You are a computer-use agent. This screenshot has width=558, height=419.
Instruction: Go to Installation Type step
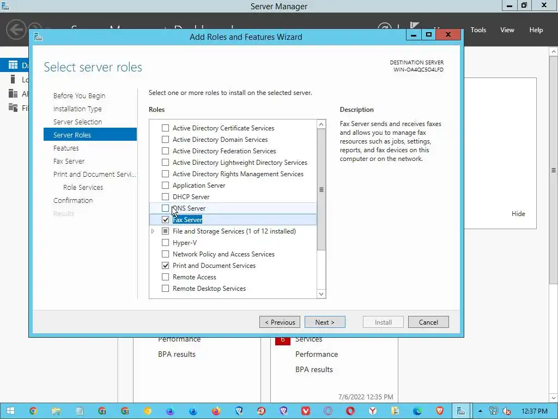(x=77, y=109)
